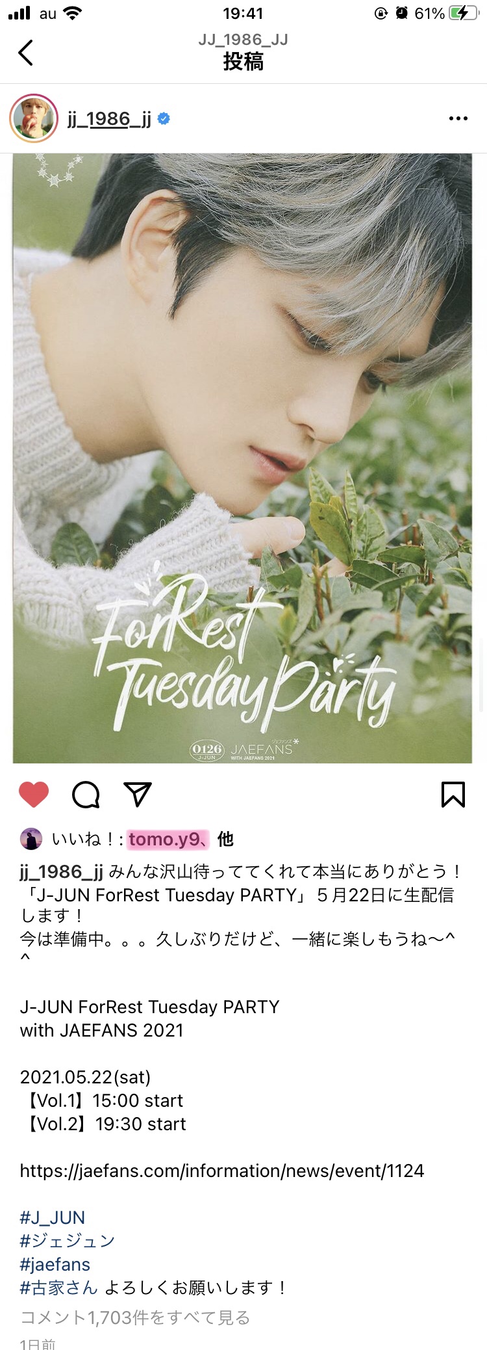Tap the jj_1986_jj username in the post header

109,119
